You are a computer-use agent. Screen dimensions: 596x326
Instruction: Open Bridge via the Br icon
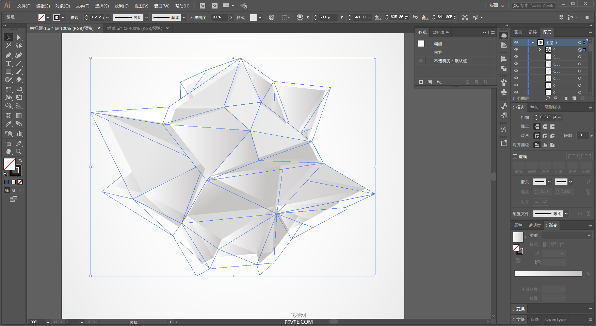pyautogui.click(x=203, y=6)
